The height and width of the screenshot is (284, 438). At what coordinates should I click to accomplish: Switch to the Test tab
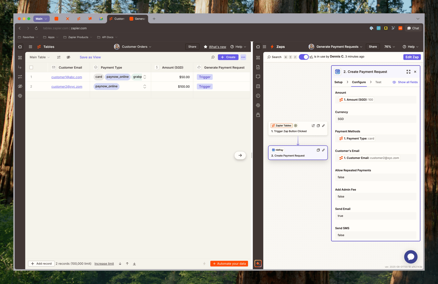[378, 82]
